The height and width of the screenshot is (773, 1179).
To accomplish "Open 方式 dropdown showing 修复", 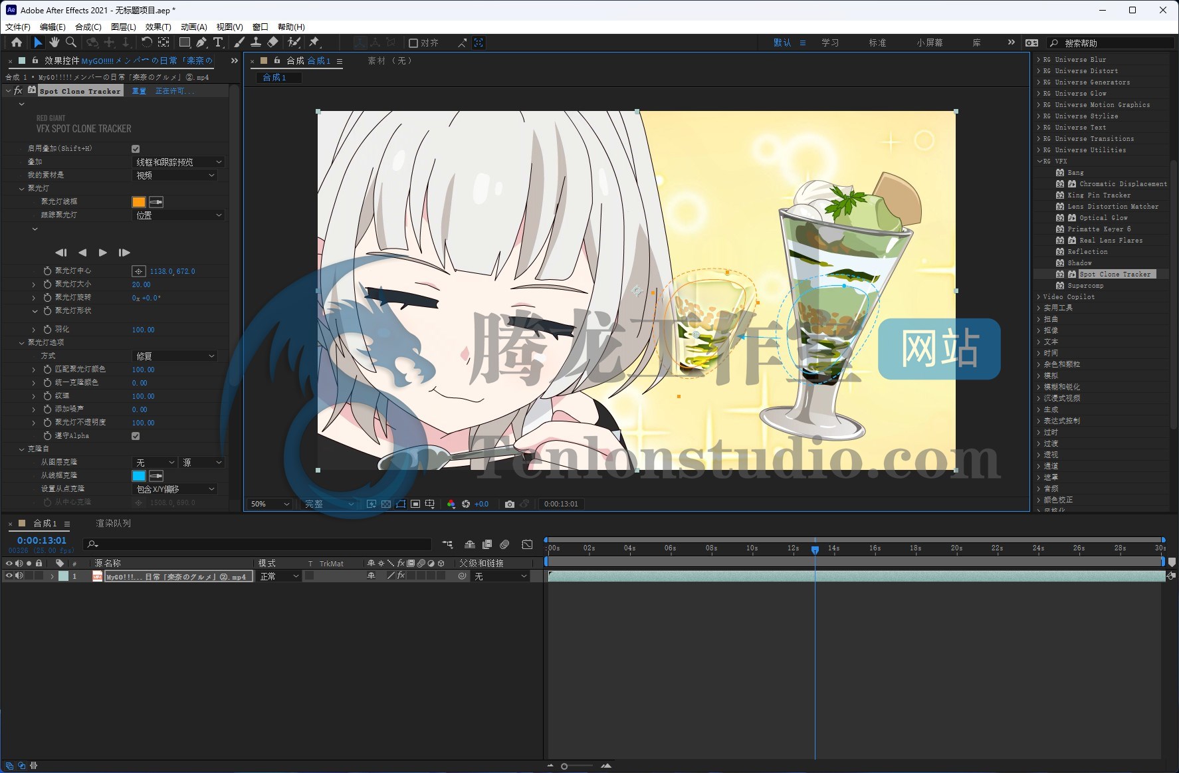I will (x=175, y=356).
